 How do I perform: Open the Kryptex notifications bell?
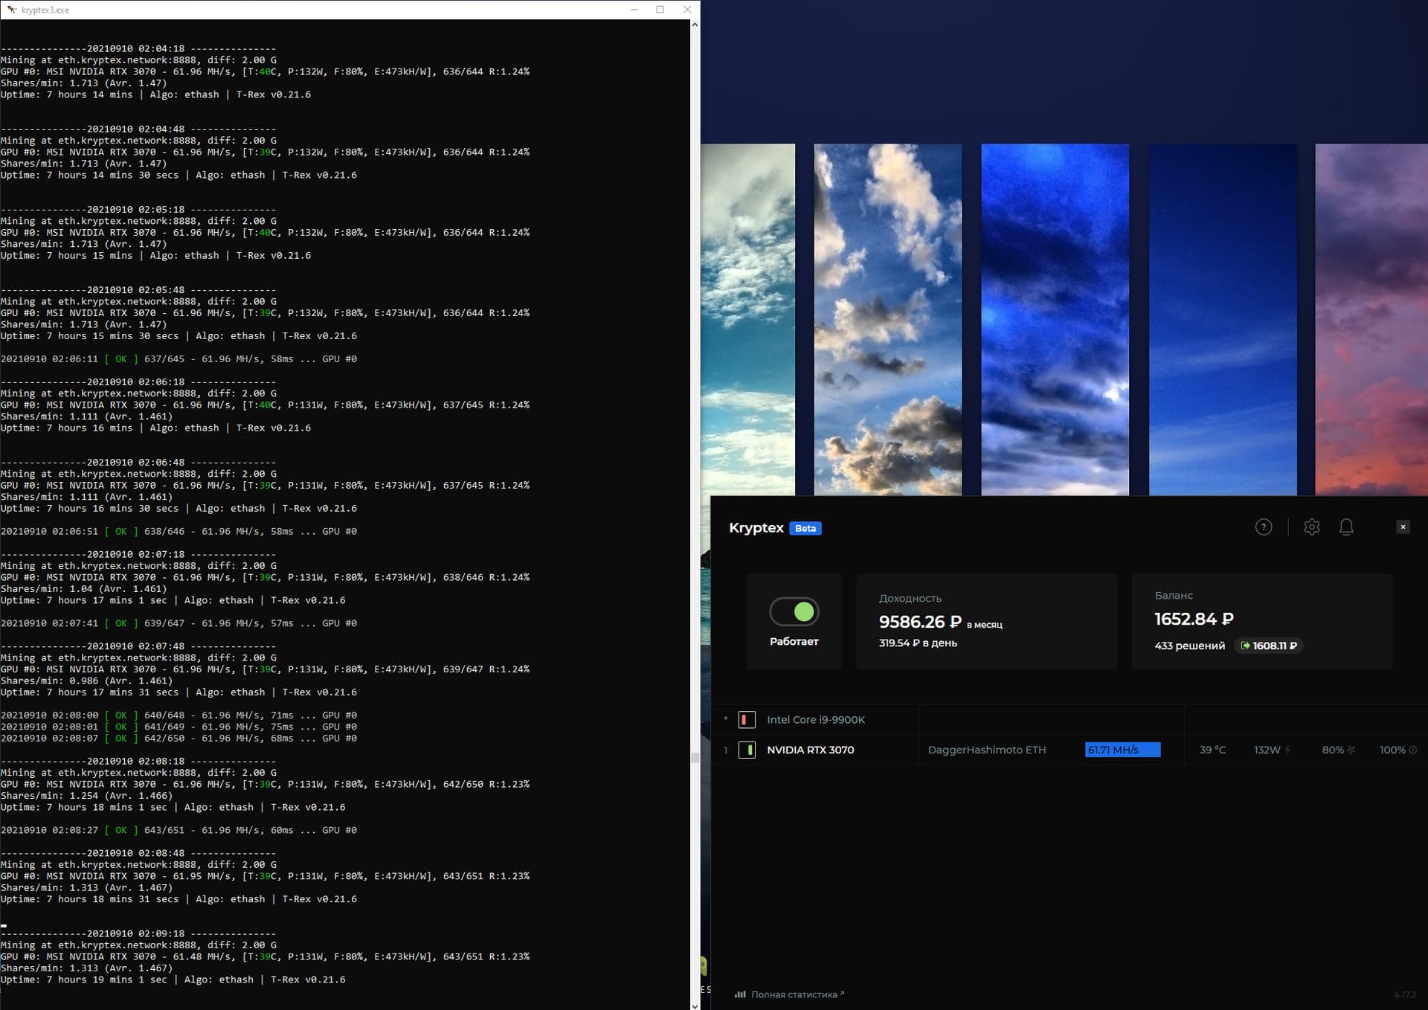tap(1346, 527)
